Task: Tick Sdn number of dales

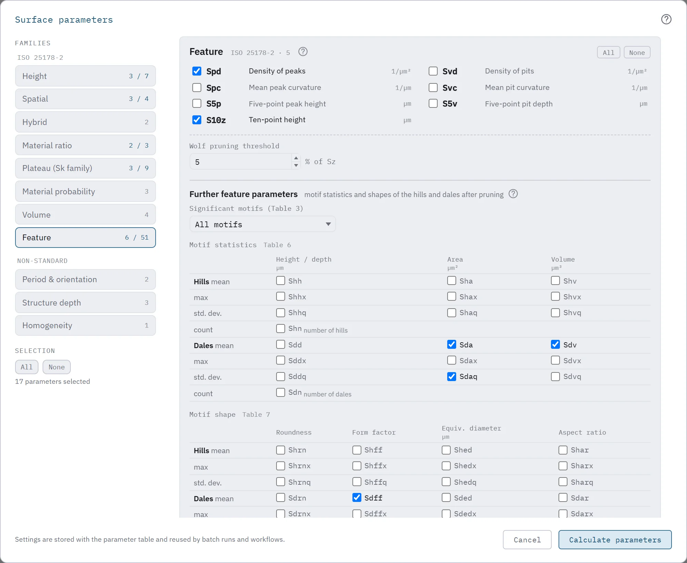Action: click(x=281, y=392)
